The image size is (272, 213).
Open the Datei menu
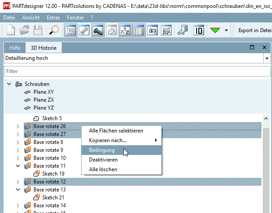coord(9,18)
